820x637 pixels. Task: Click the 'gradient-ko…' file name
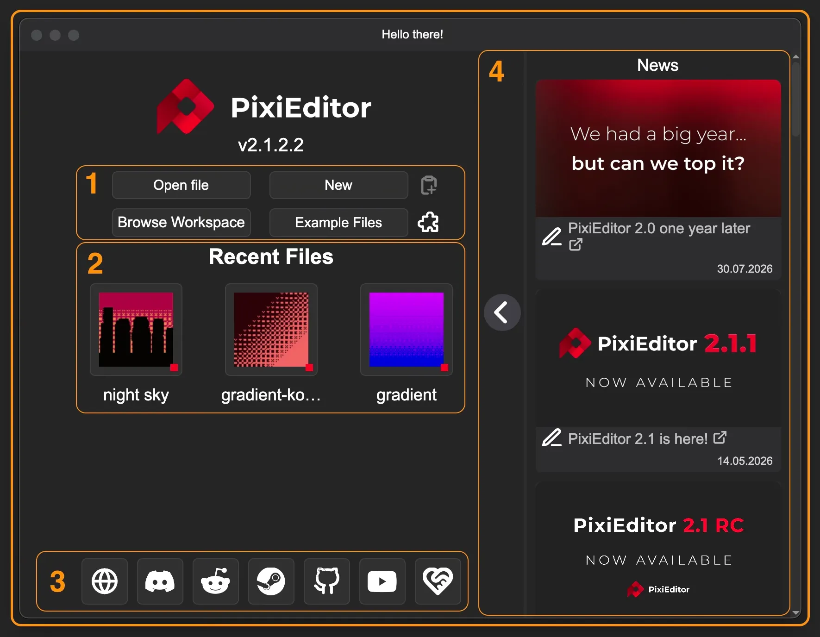(271, 395)
